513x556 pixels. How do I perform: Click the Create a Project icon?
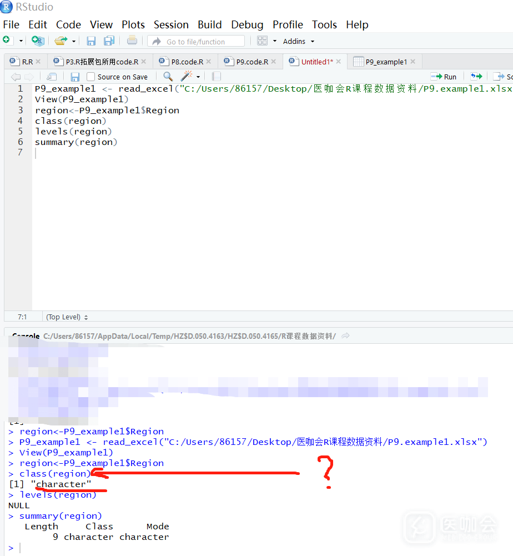point(37,41)
